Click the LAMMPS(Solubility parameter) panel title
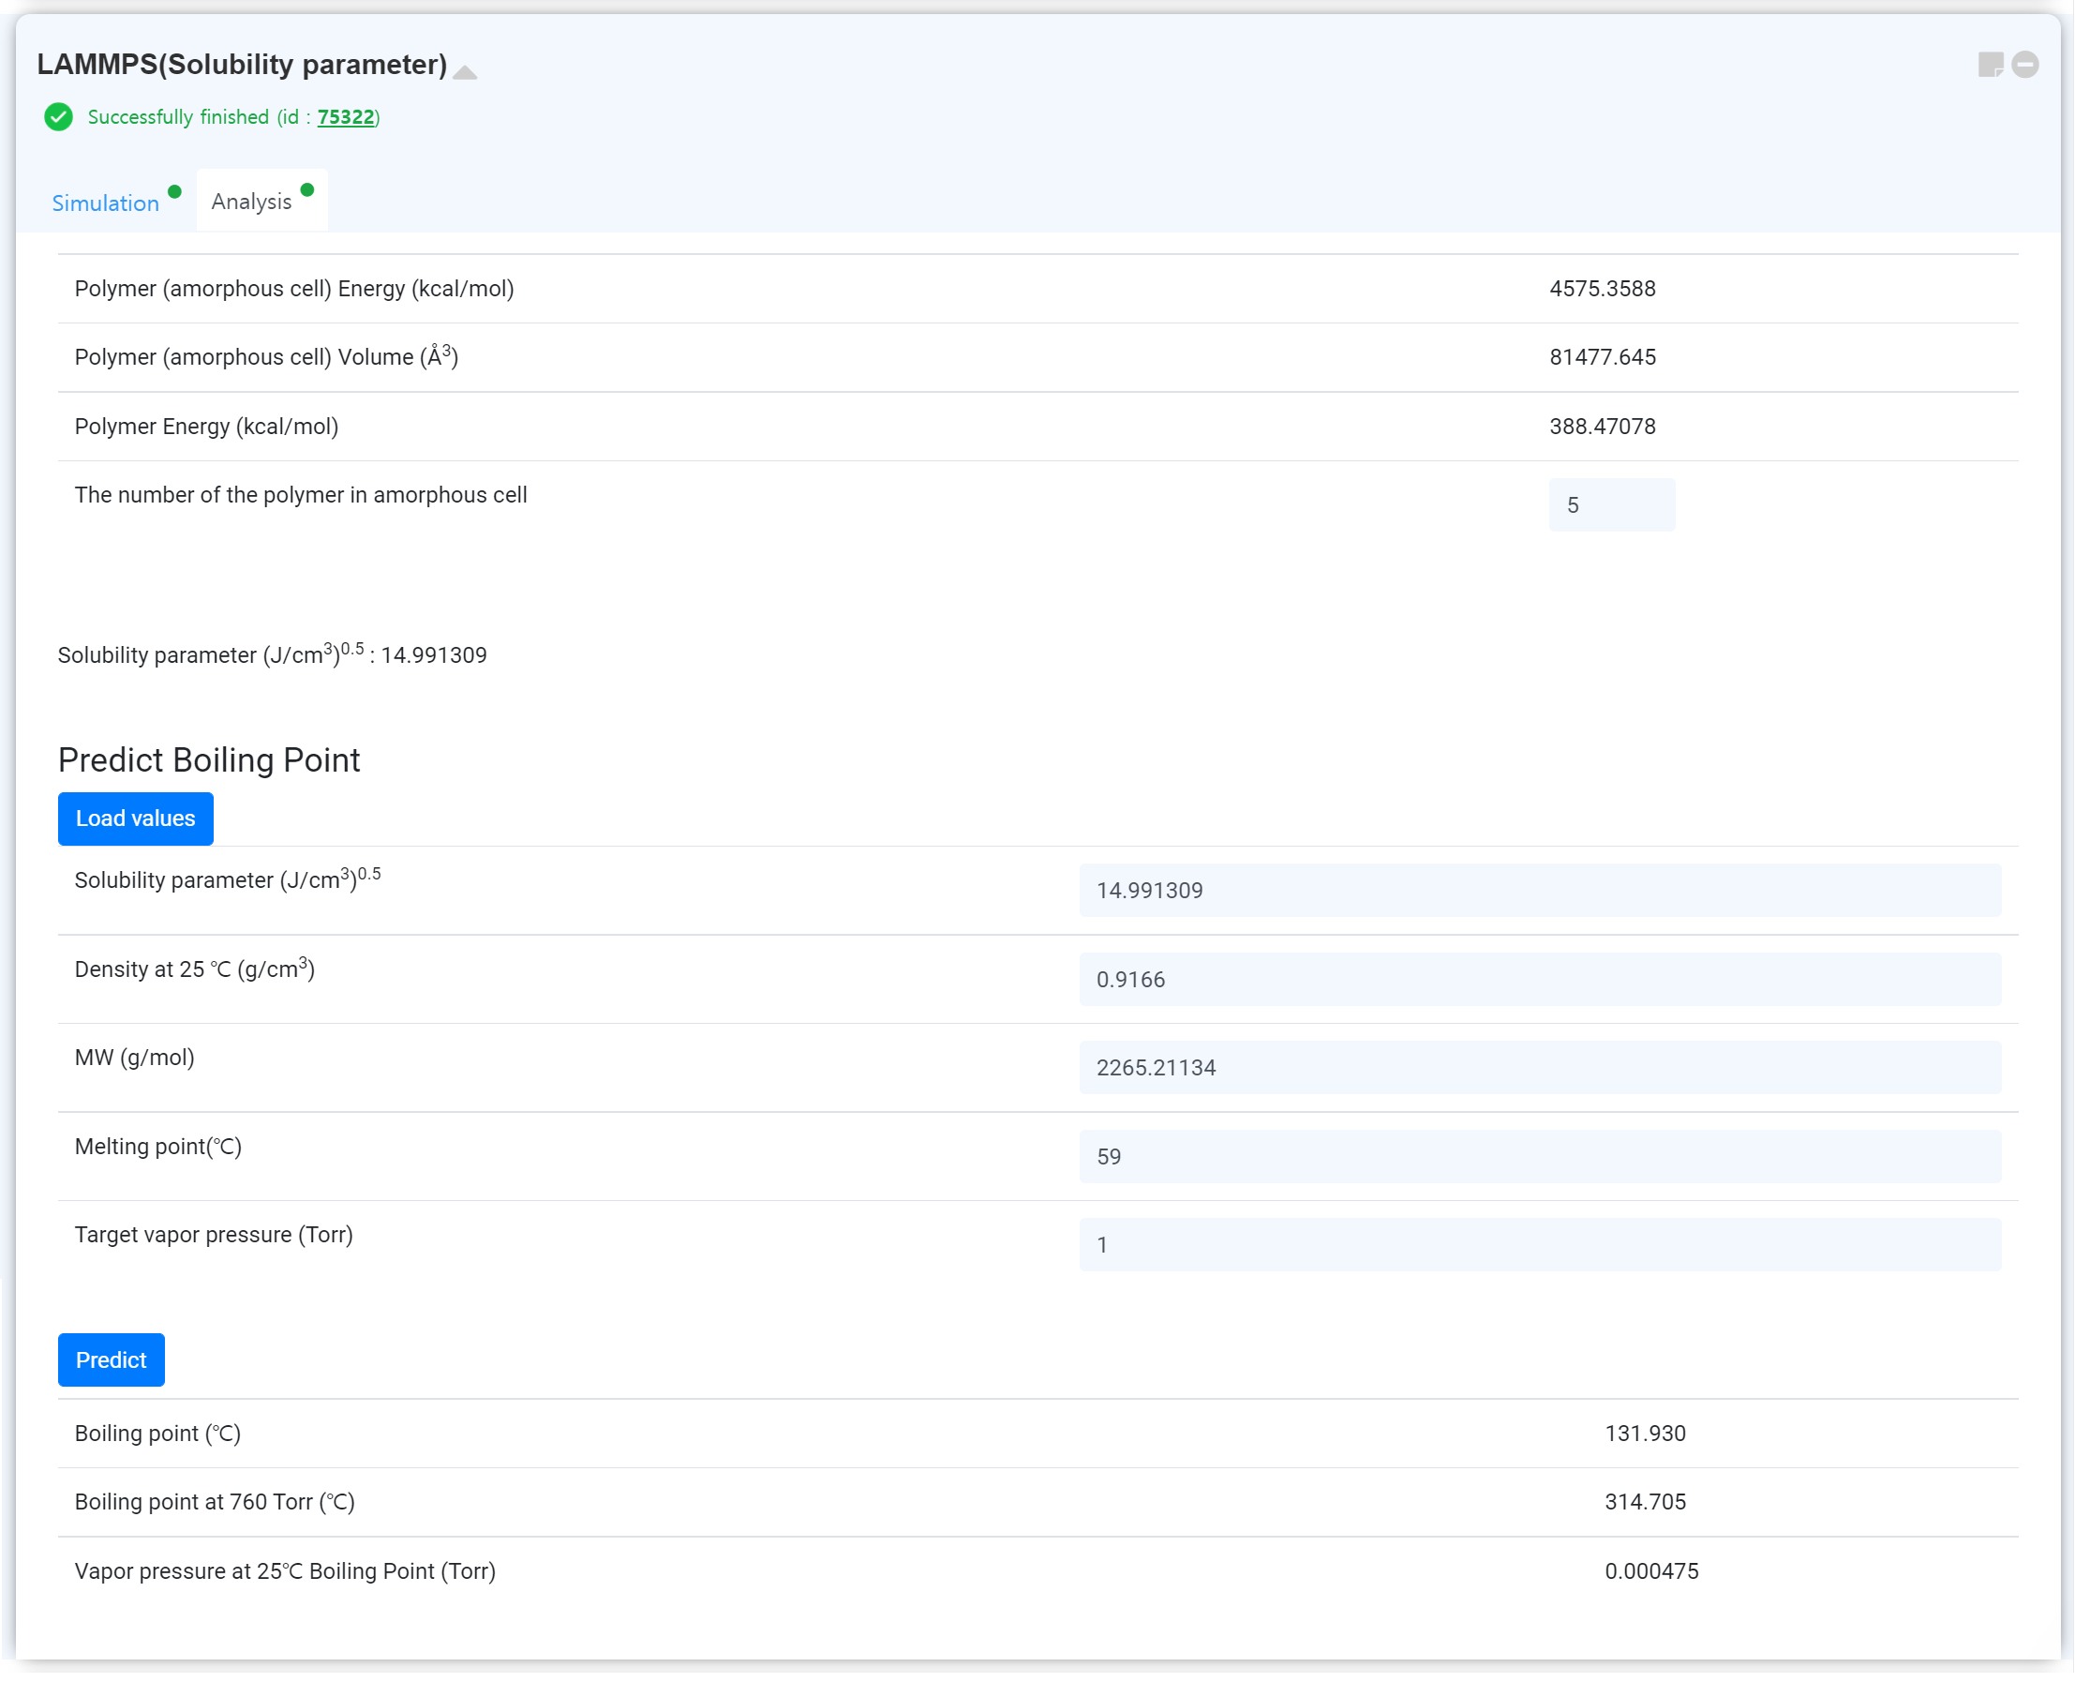This screenshot has height=1682, width=2075. (x=242, y=65)
